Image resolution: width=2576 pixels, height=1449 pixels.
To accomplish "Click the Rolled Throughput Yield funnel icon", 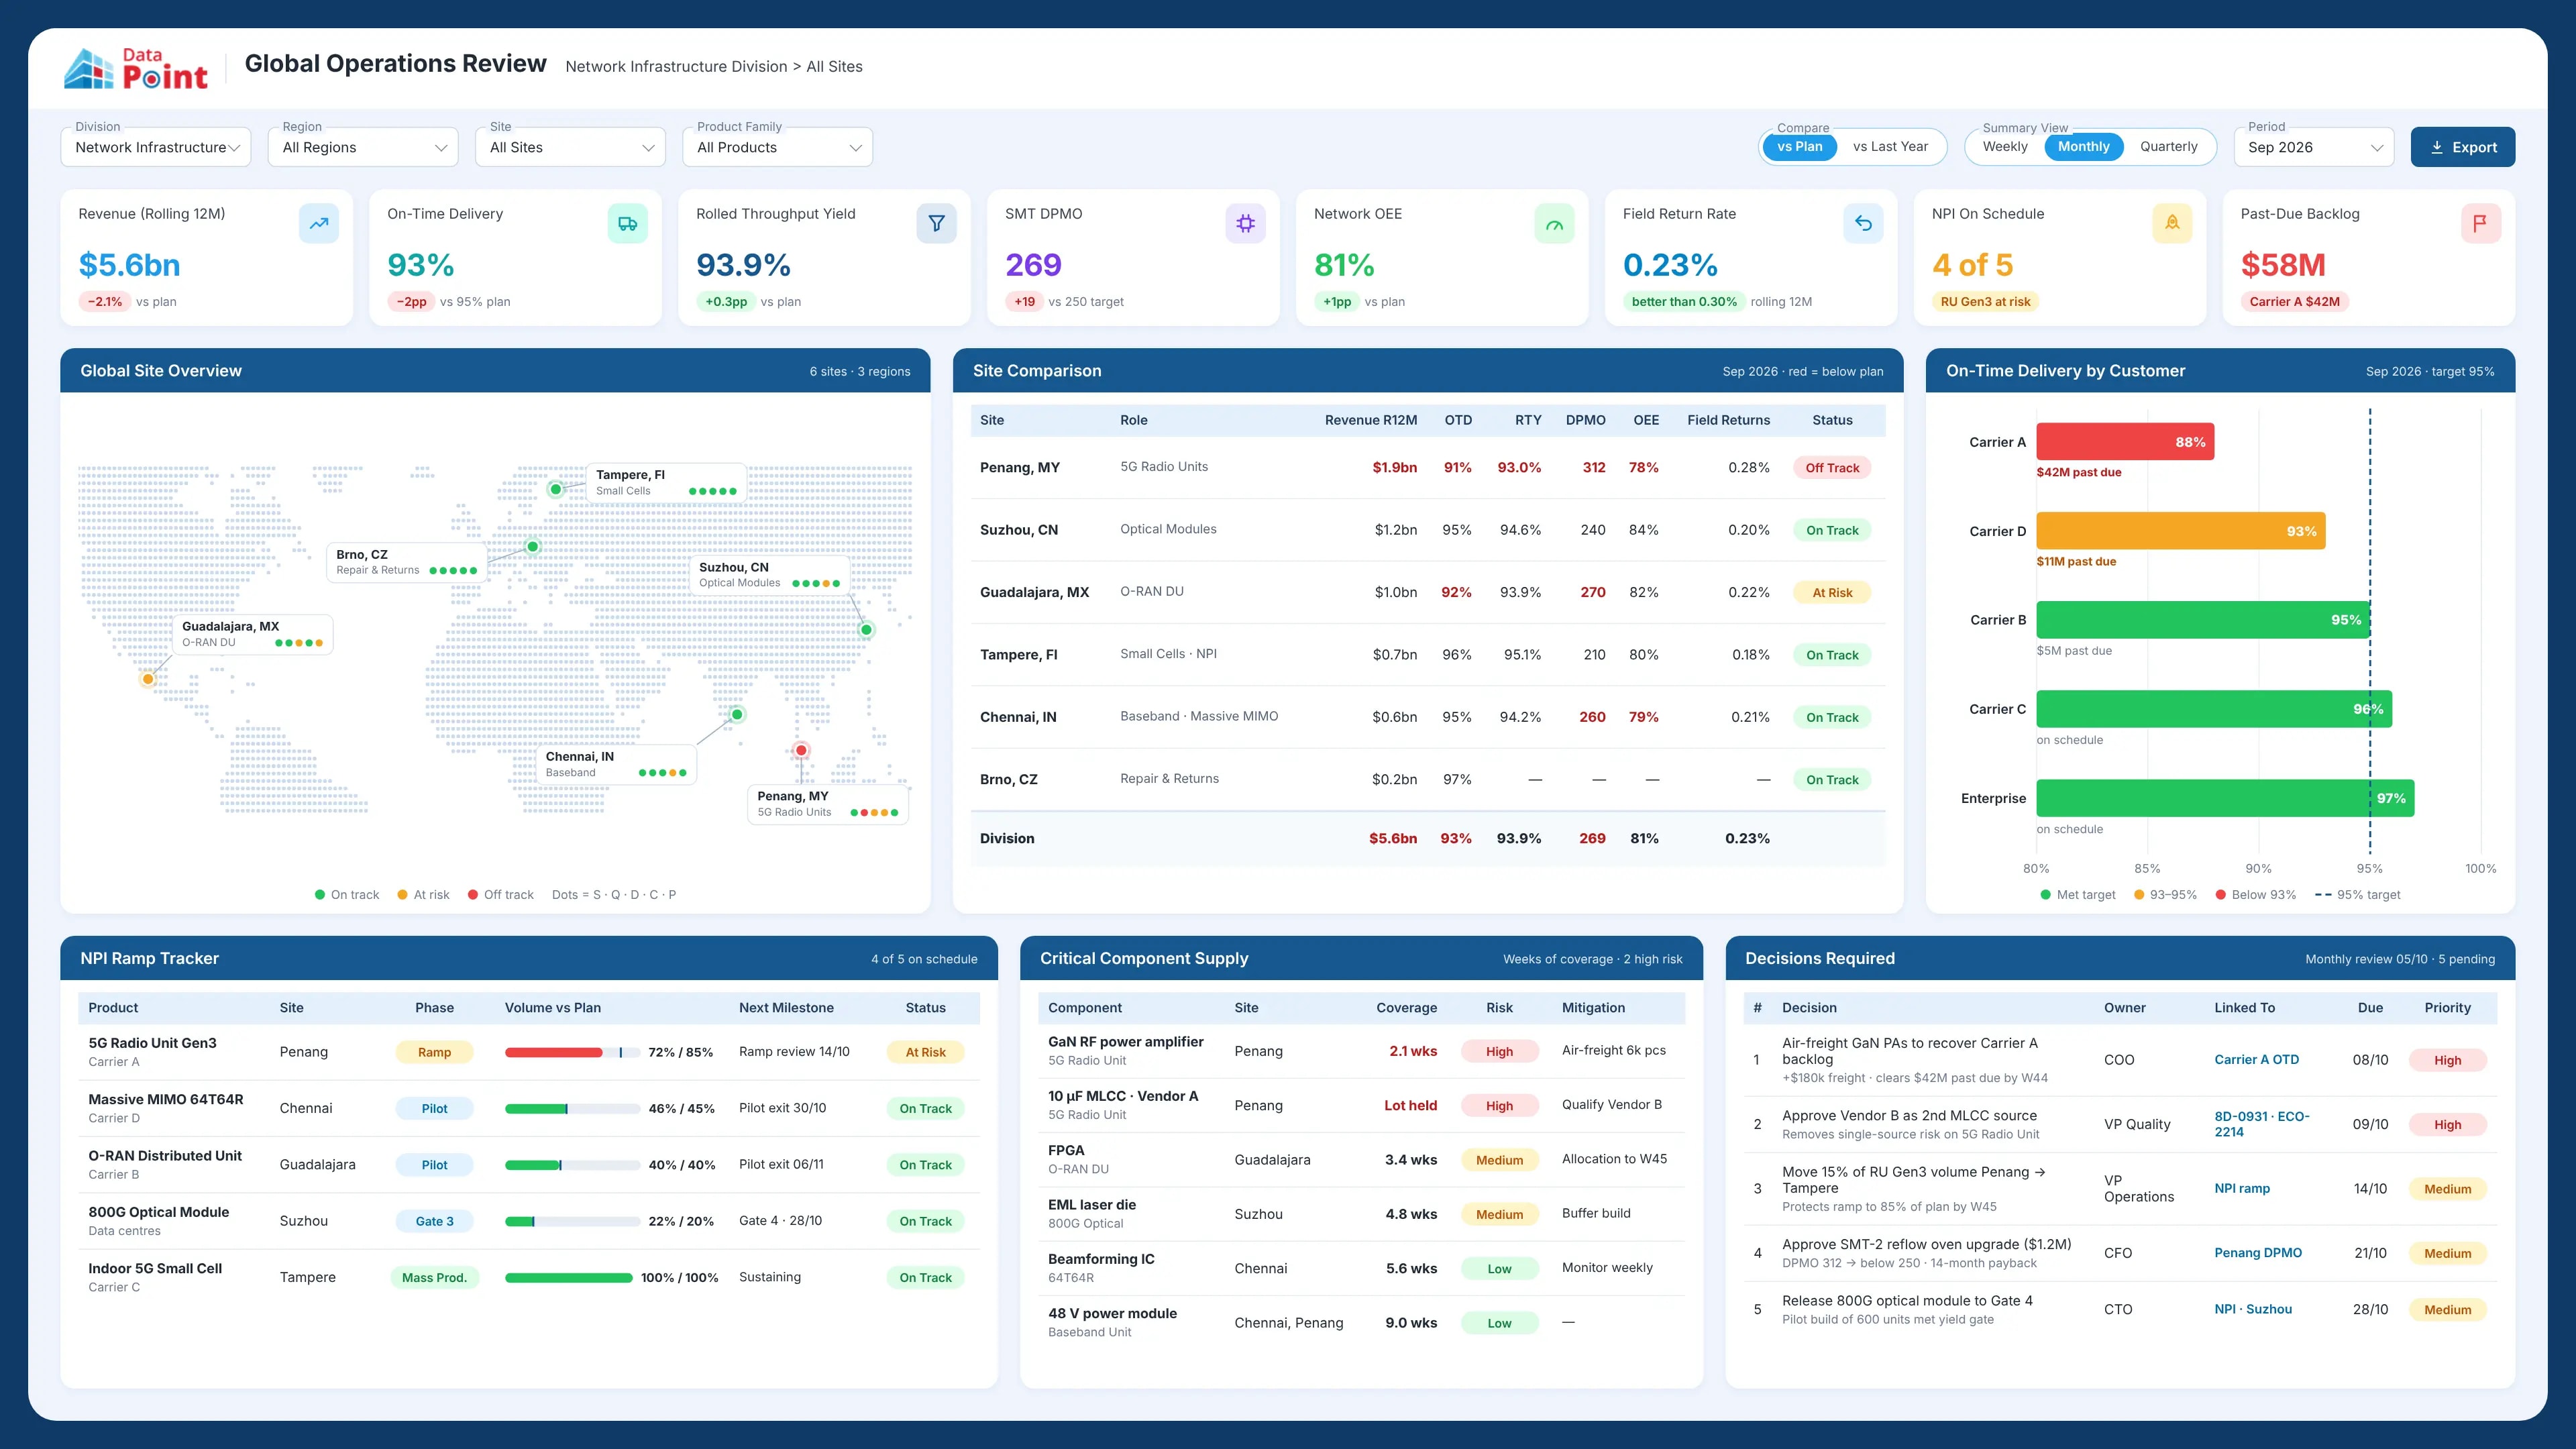I will pyautogui.click(x=936, y=223).
